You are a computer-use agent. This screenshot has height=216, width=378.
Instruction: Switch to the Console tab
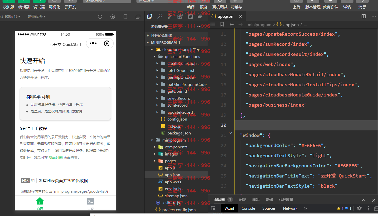coord(248,208)
